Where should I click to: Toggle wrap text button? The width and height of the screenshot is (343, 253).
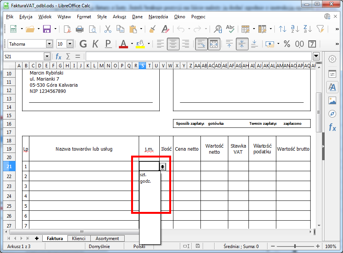[202, 44]
